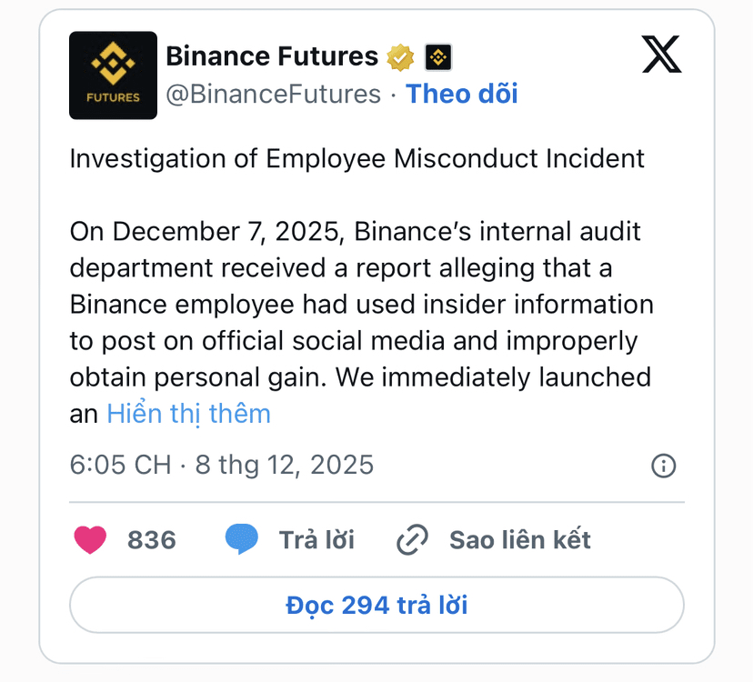Click the Investigation of Employee Misconduct Incident headline
This screenshot has height=682, width=753.
pos(356,158)
